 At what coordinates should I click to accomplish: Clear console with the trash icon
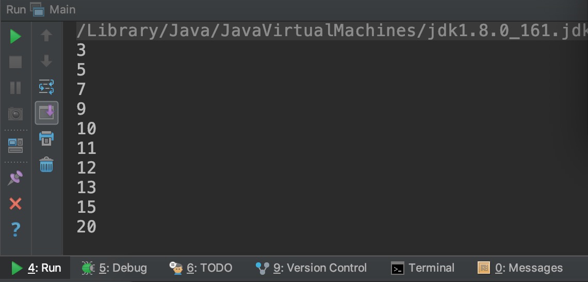click(46, 164)
